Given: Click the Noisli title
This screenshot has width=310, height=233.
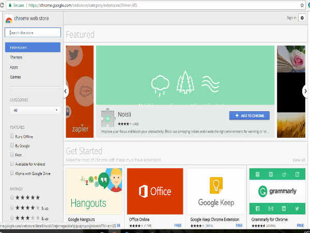Looking at the screenshot, I should (125, 114).
